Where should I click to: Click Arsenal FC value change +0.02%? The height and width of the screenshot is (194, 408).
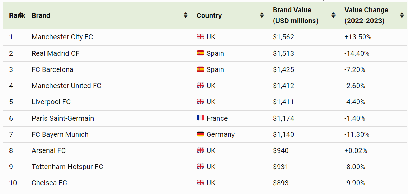click(x=356, y=150)
